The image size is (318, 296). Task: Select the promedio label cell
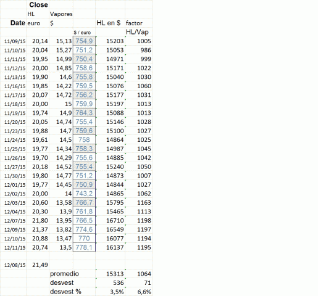tap(64, 274)
